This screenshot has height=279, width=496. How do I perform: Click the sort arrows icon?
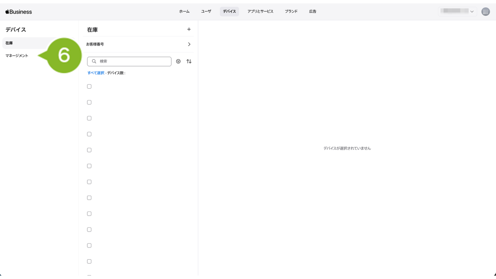189,62
